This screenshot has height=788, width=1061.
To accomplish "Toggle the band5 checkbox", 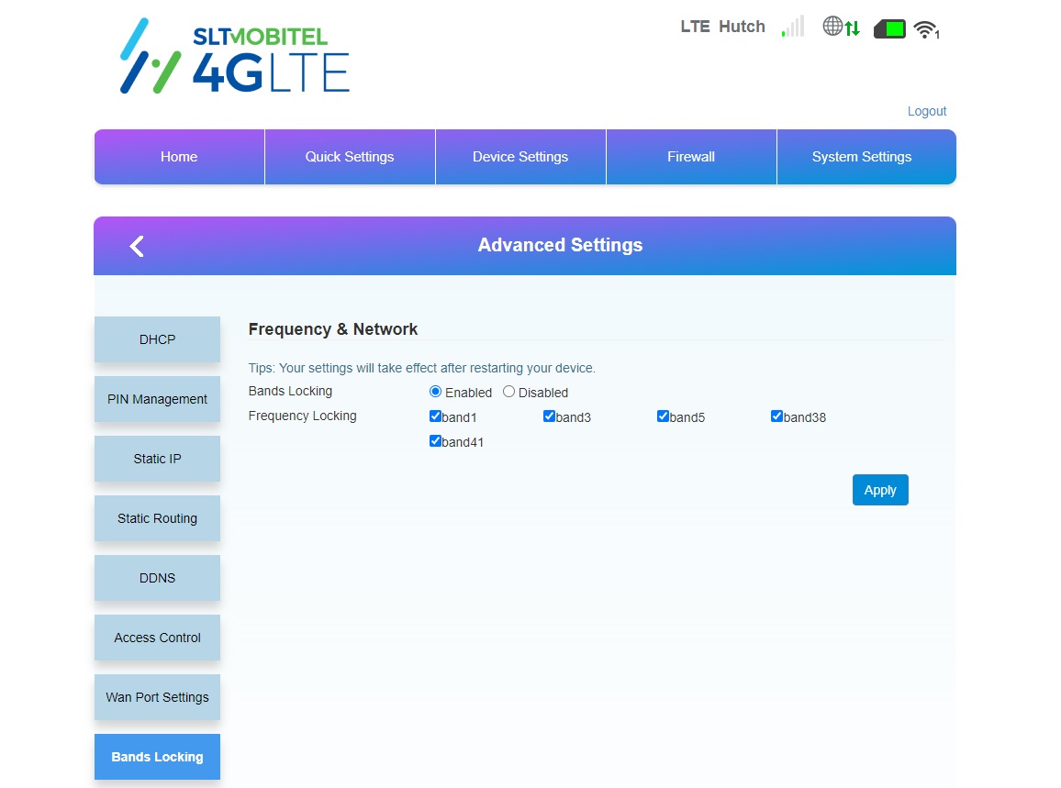I will pyautogui.click(x=663, y=416).
